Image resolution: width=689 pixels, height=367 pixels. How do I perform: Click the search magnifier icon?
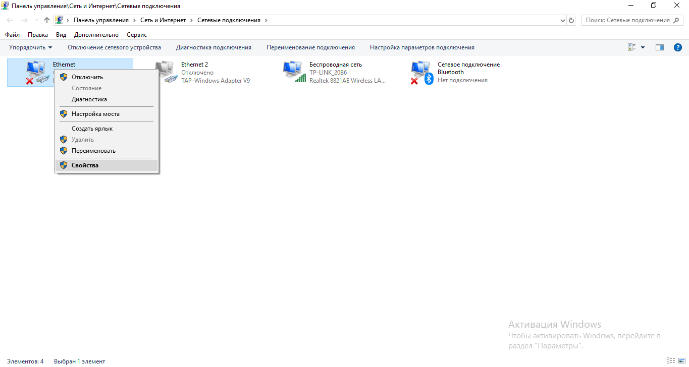(x=677, y=20)
